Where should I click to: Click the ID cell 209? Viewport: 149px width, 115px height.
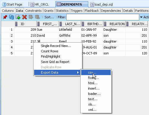pyautogui.click(x=25, y=30)
